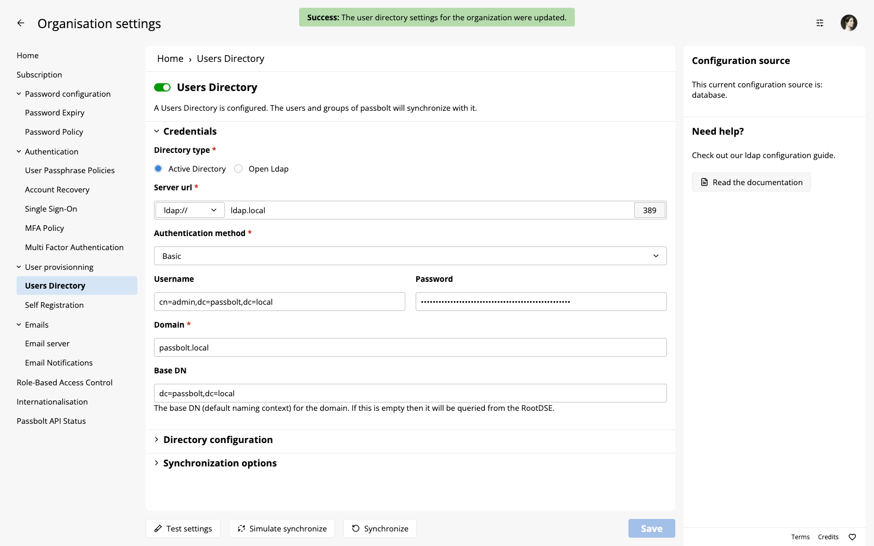Open the Credits link in footer
Viewport: 874px width, 546px height.
(828, 537)
